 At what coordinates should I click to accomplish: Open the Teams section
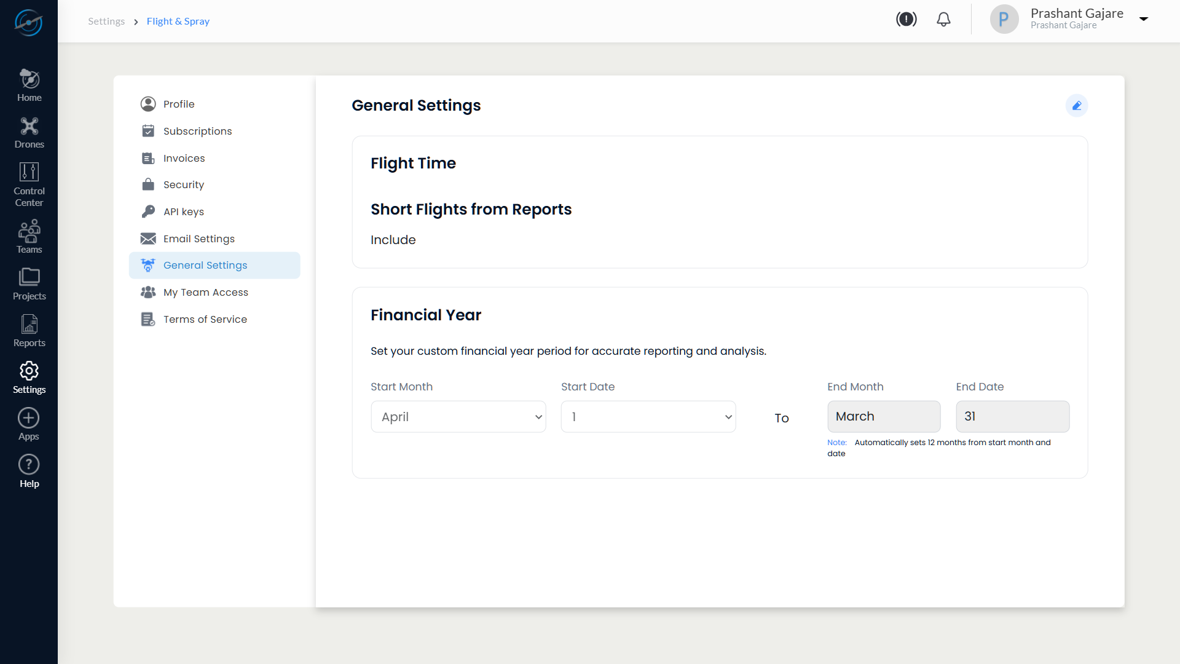pos(29,237)
